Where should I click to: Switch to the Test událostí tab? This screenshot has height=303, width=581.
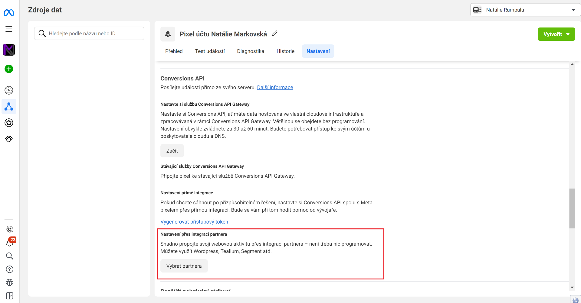[x=210, y=51]
